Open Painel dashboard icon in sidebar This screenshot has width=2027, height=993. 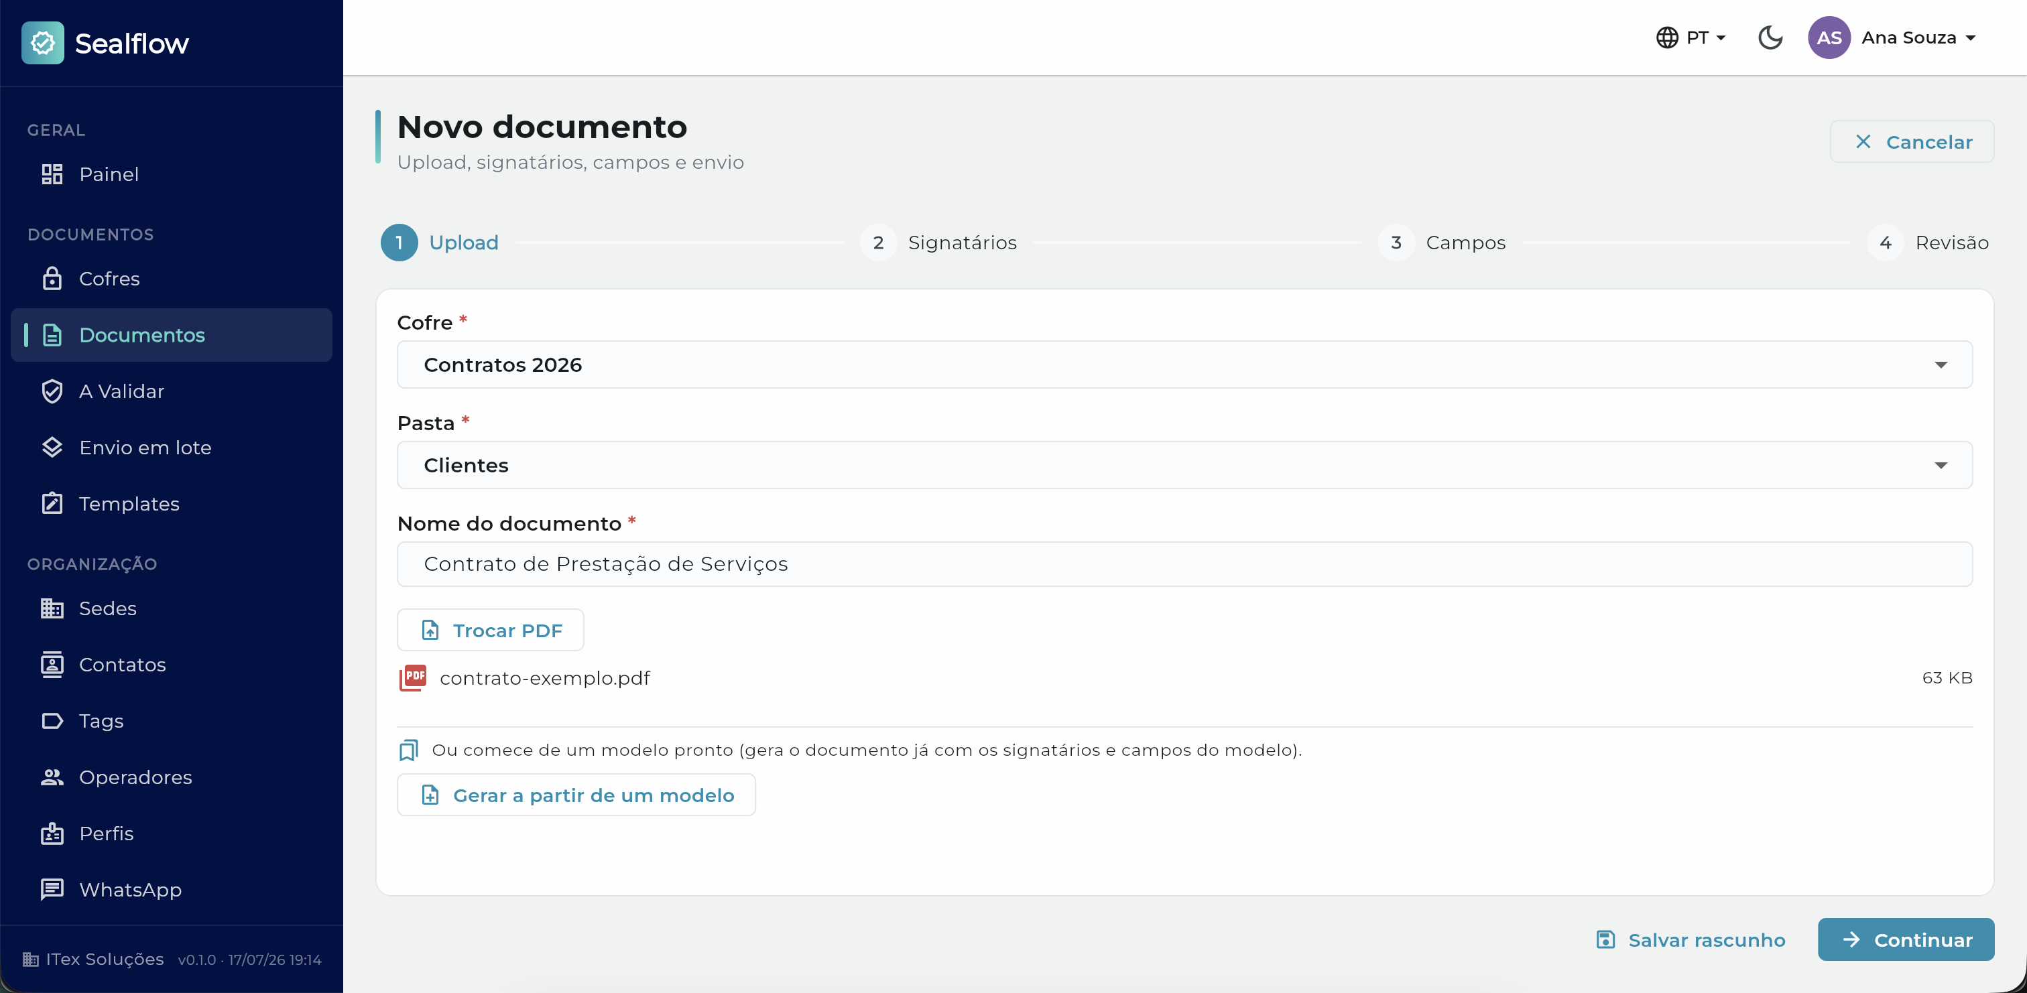(x=52, y=174)
